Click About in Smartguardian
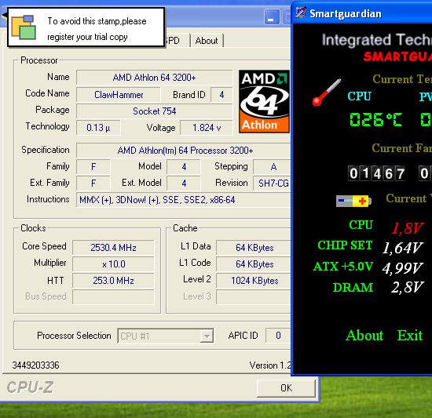432x418 pixels. click(x=364, y=336)
